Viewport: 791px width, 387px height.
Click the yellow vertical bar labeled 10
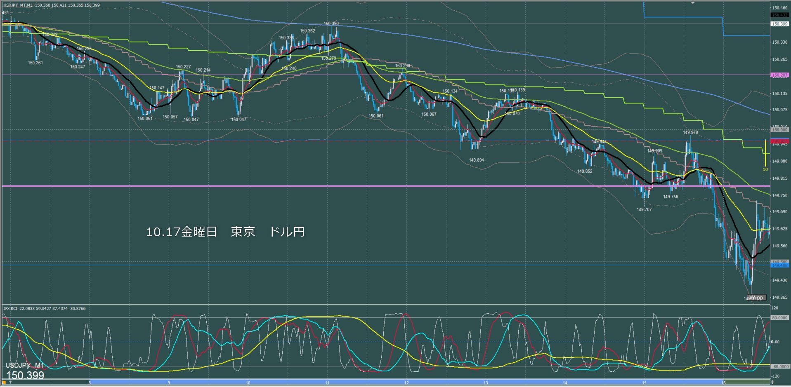[x=765, y=154]
